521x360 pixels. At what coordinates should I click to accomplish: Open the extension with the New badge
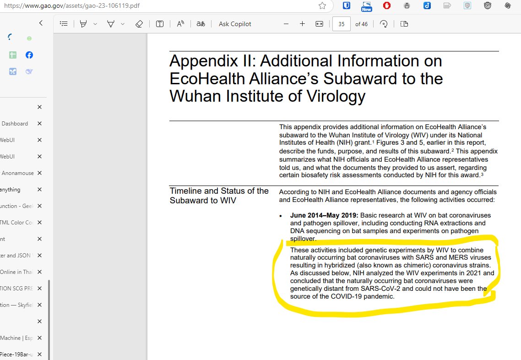coord(367,6)
